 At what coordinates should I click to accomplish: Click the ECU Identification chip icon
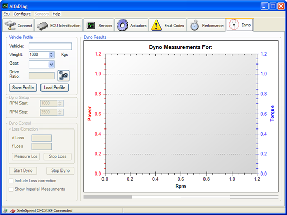43,26
